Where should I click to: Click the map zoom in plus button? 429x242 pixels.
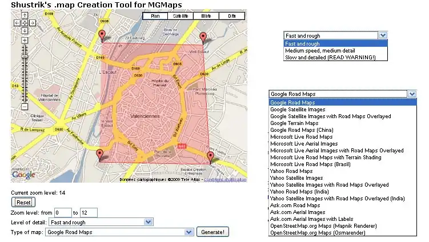point(25,41)
